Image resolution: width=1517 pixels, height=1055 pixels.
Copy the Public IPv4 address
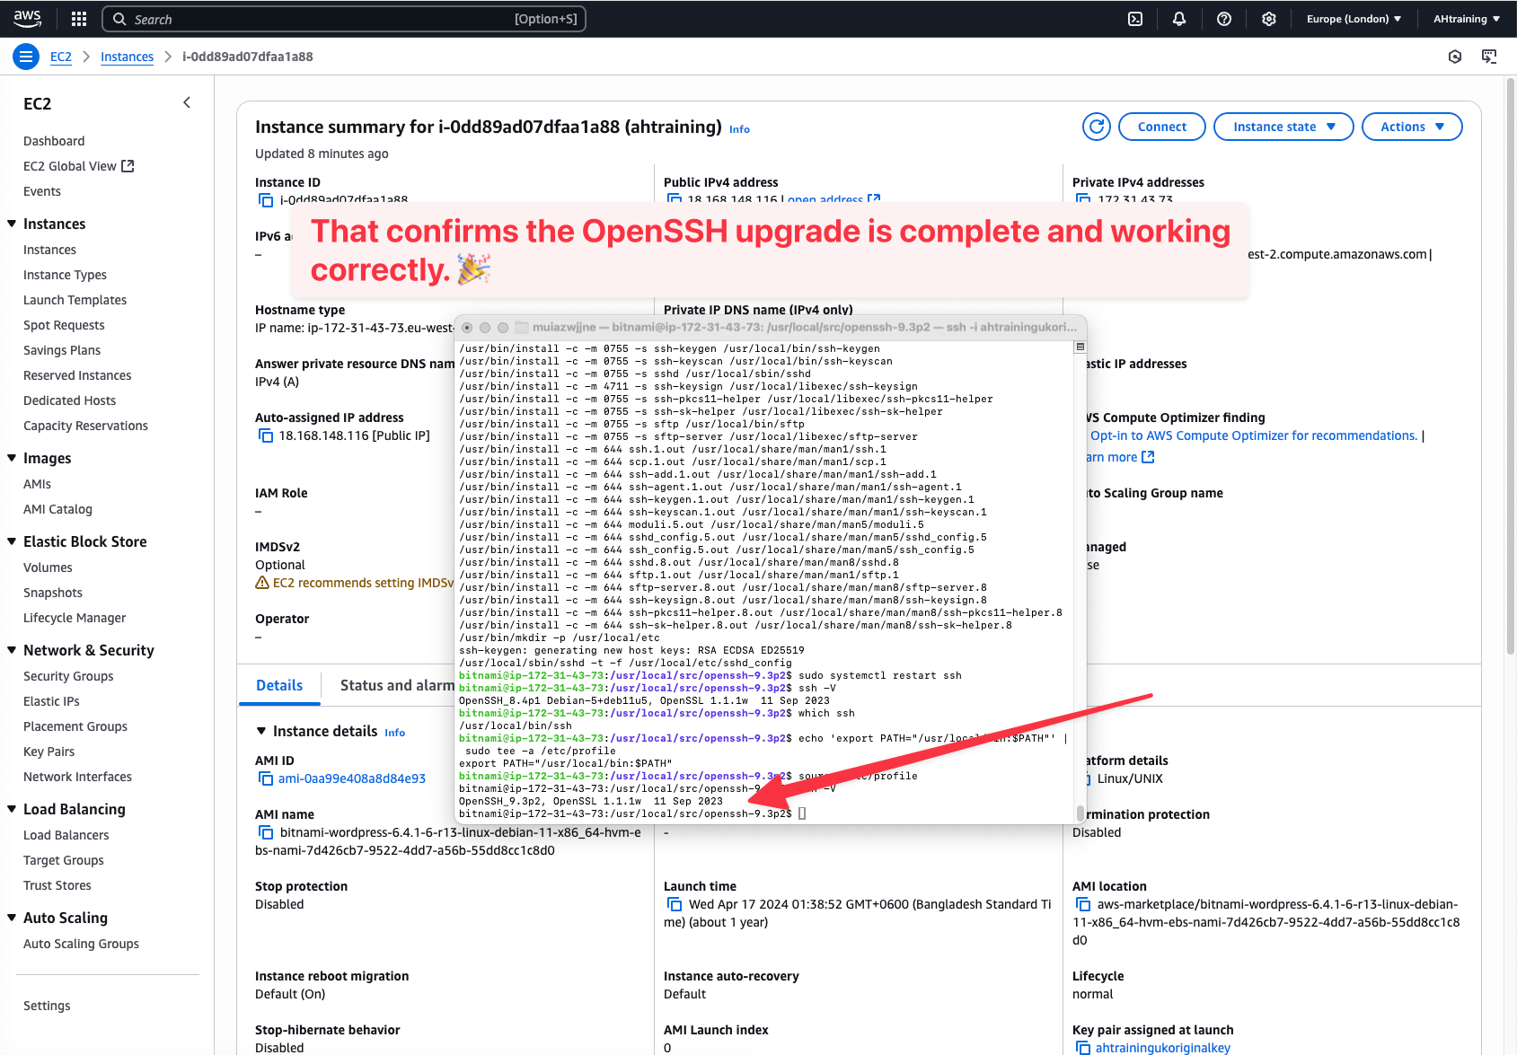675,200
